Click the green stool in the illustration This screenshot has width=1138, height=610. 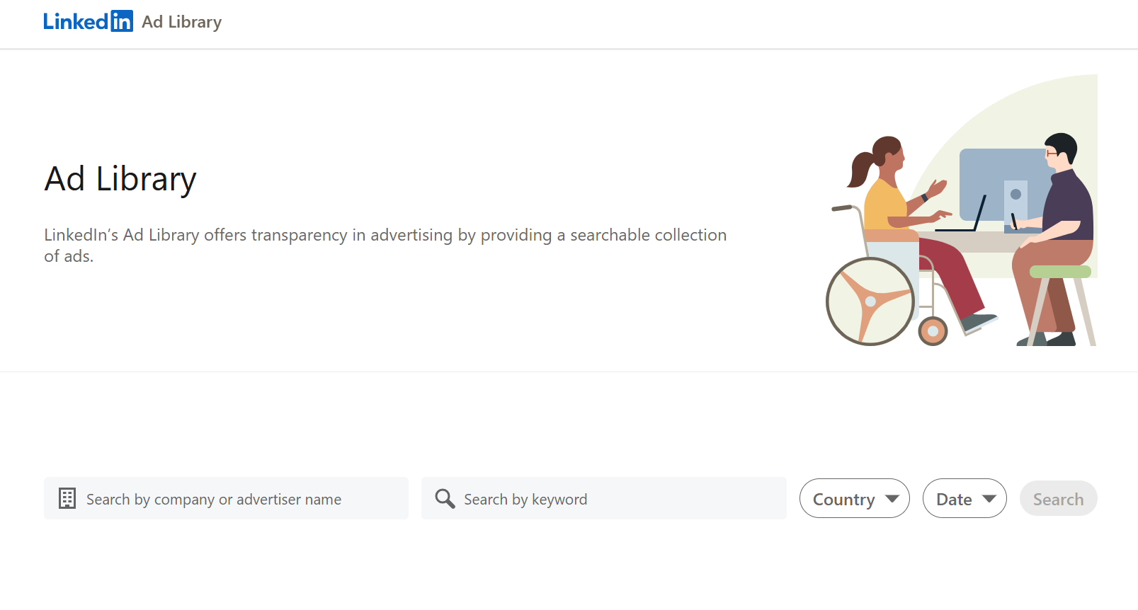coord(1059,272)
